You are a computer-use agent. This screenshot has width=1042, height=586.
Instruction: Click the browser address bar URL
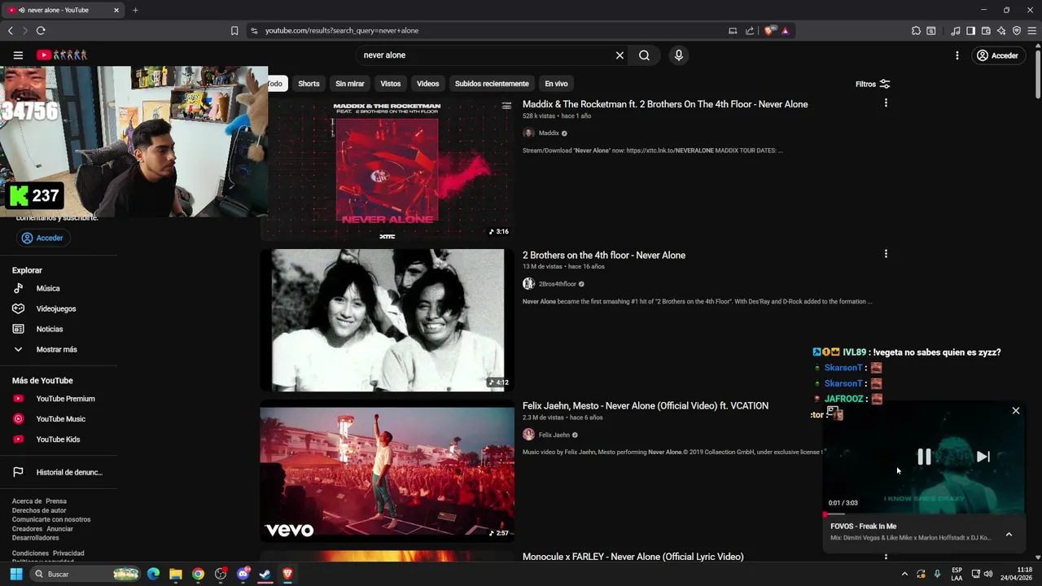coord(342,31)
